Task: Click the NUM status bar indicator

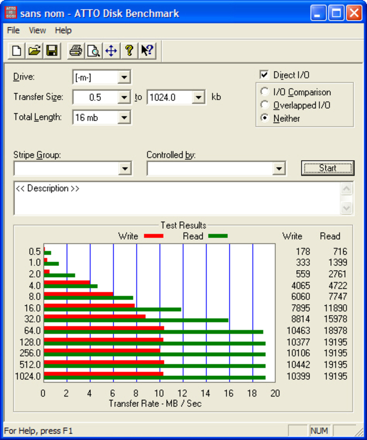Action: [x=319, y=431]
